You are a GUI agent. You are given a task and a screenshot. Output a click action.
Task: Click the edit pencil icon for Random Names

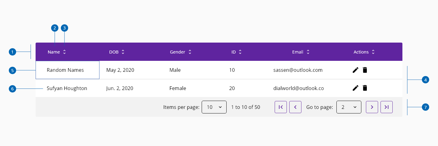(x=355, y=70)
